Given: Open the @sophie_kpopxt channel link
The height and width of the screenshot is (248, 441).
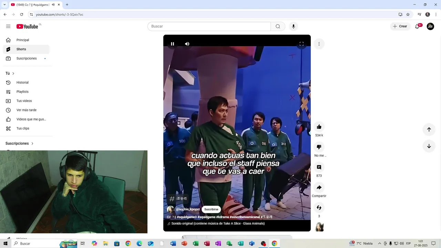Looking at the screenshot, I should [188, 209].
